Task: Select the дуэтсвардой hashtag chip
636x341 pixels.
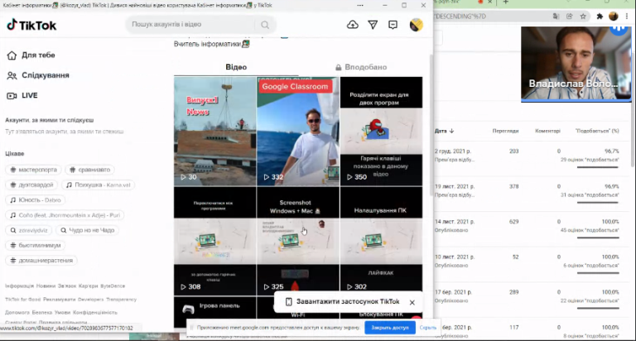Action: 32,185
